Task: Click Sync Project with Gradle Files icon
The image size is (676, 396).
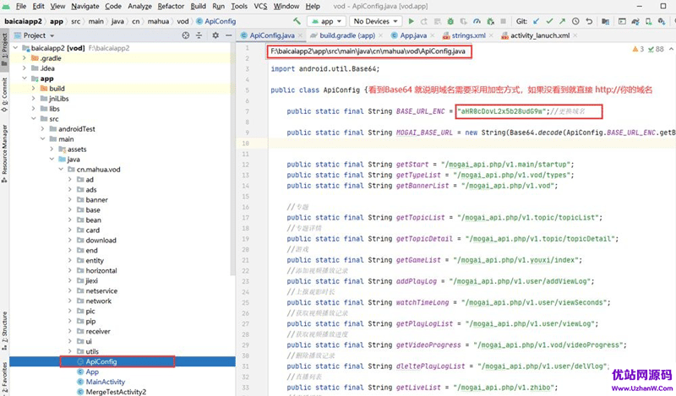Action: 635,21
